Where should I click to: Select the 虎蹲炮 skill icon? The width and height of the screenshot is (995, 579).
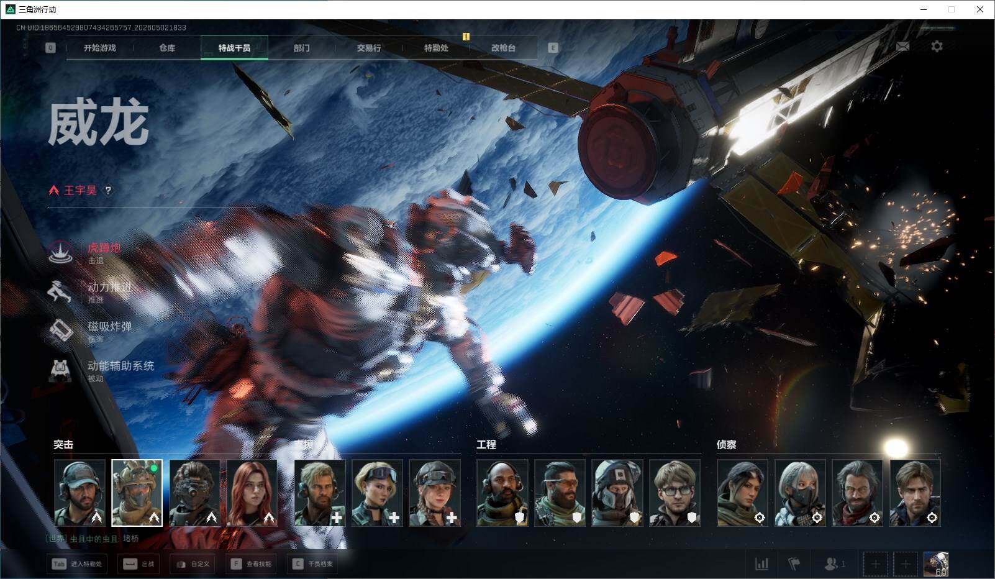(x=61, y=253)
